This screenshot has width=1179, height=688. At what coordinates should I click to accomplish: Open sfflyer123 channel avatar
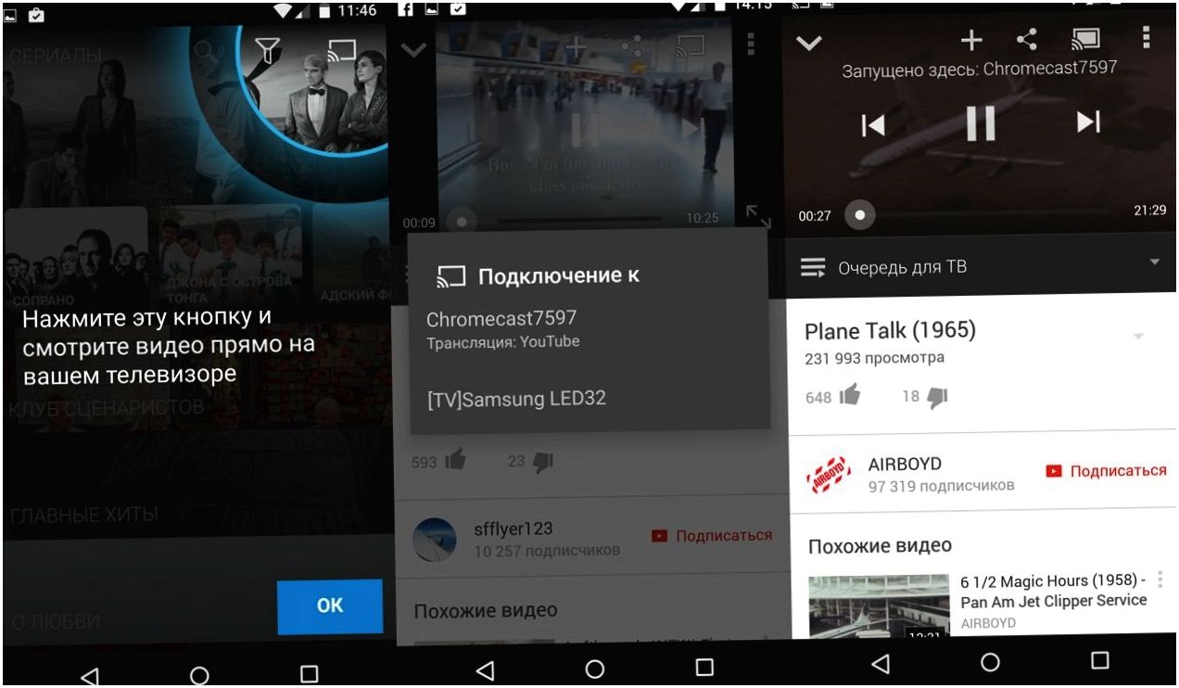(434, 540)
